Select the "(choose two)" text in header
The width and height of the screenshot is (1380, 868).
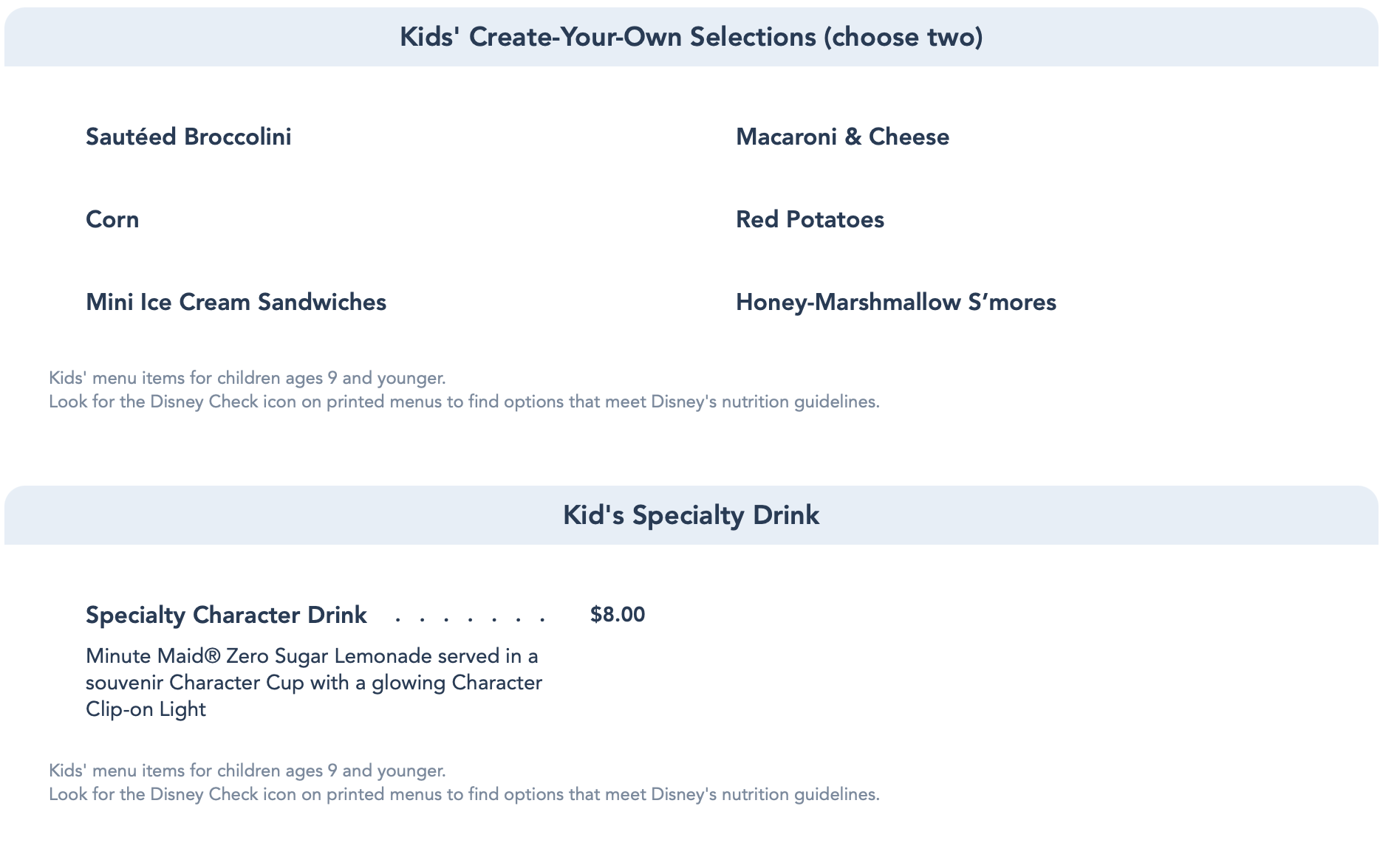pyautogui.click(x=903, y=37)
